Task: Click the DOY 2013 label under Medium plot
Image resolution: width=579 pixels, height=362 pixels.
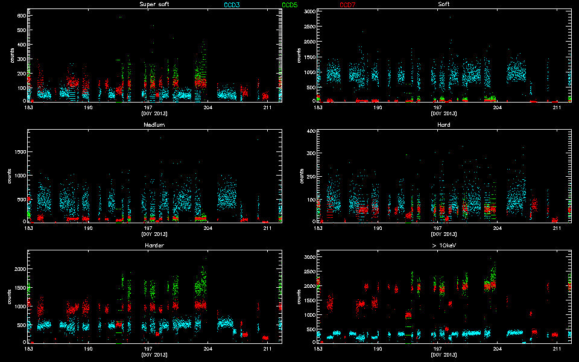Action: click(154, 234)
